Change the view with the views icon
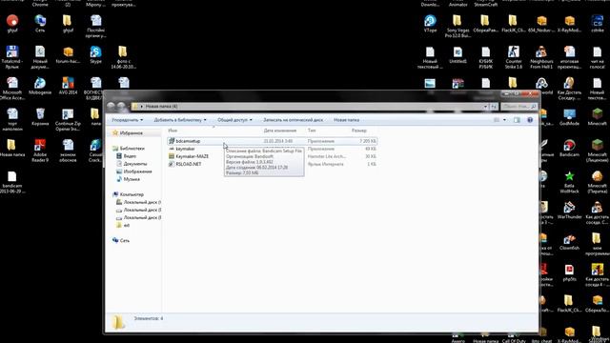 click(497, 120)
